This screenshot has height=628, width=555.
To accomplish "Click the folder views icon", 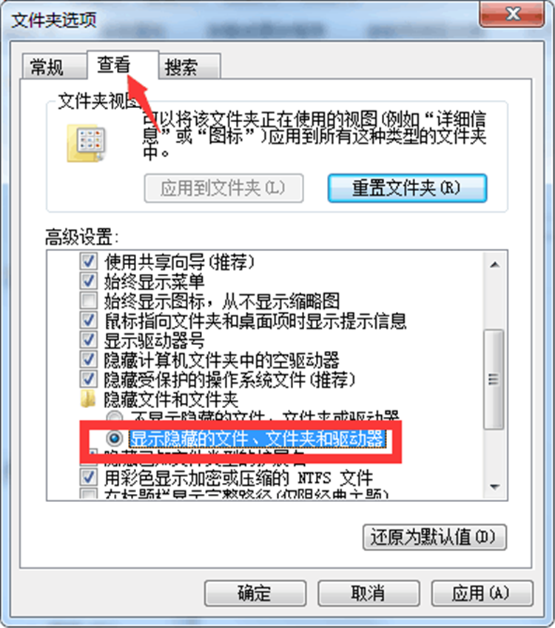I will click(x=87, y=144).
